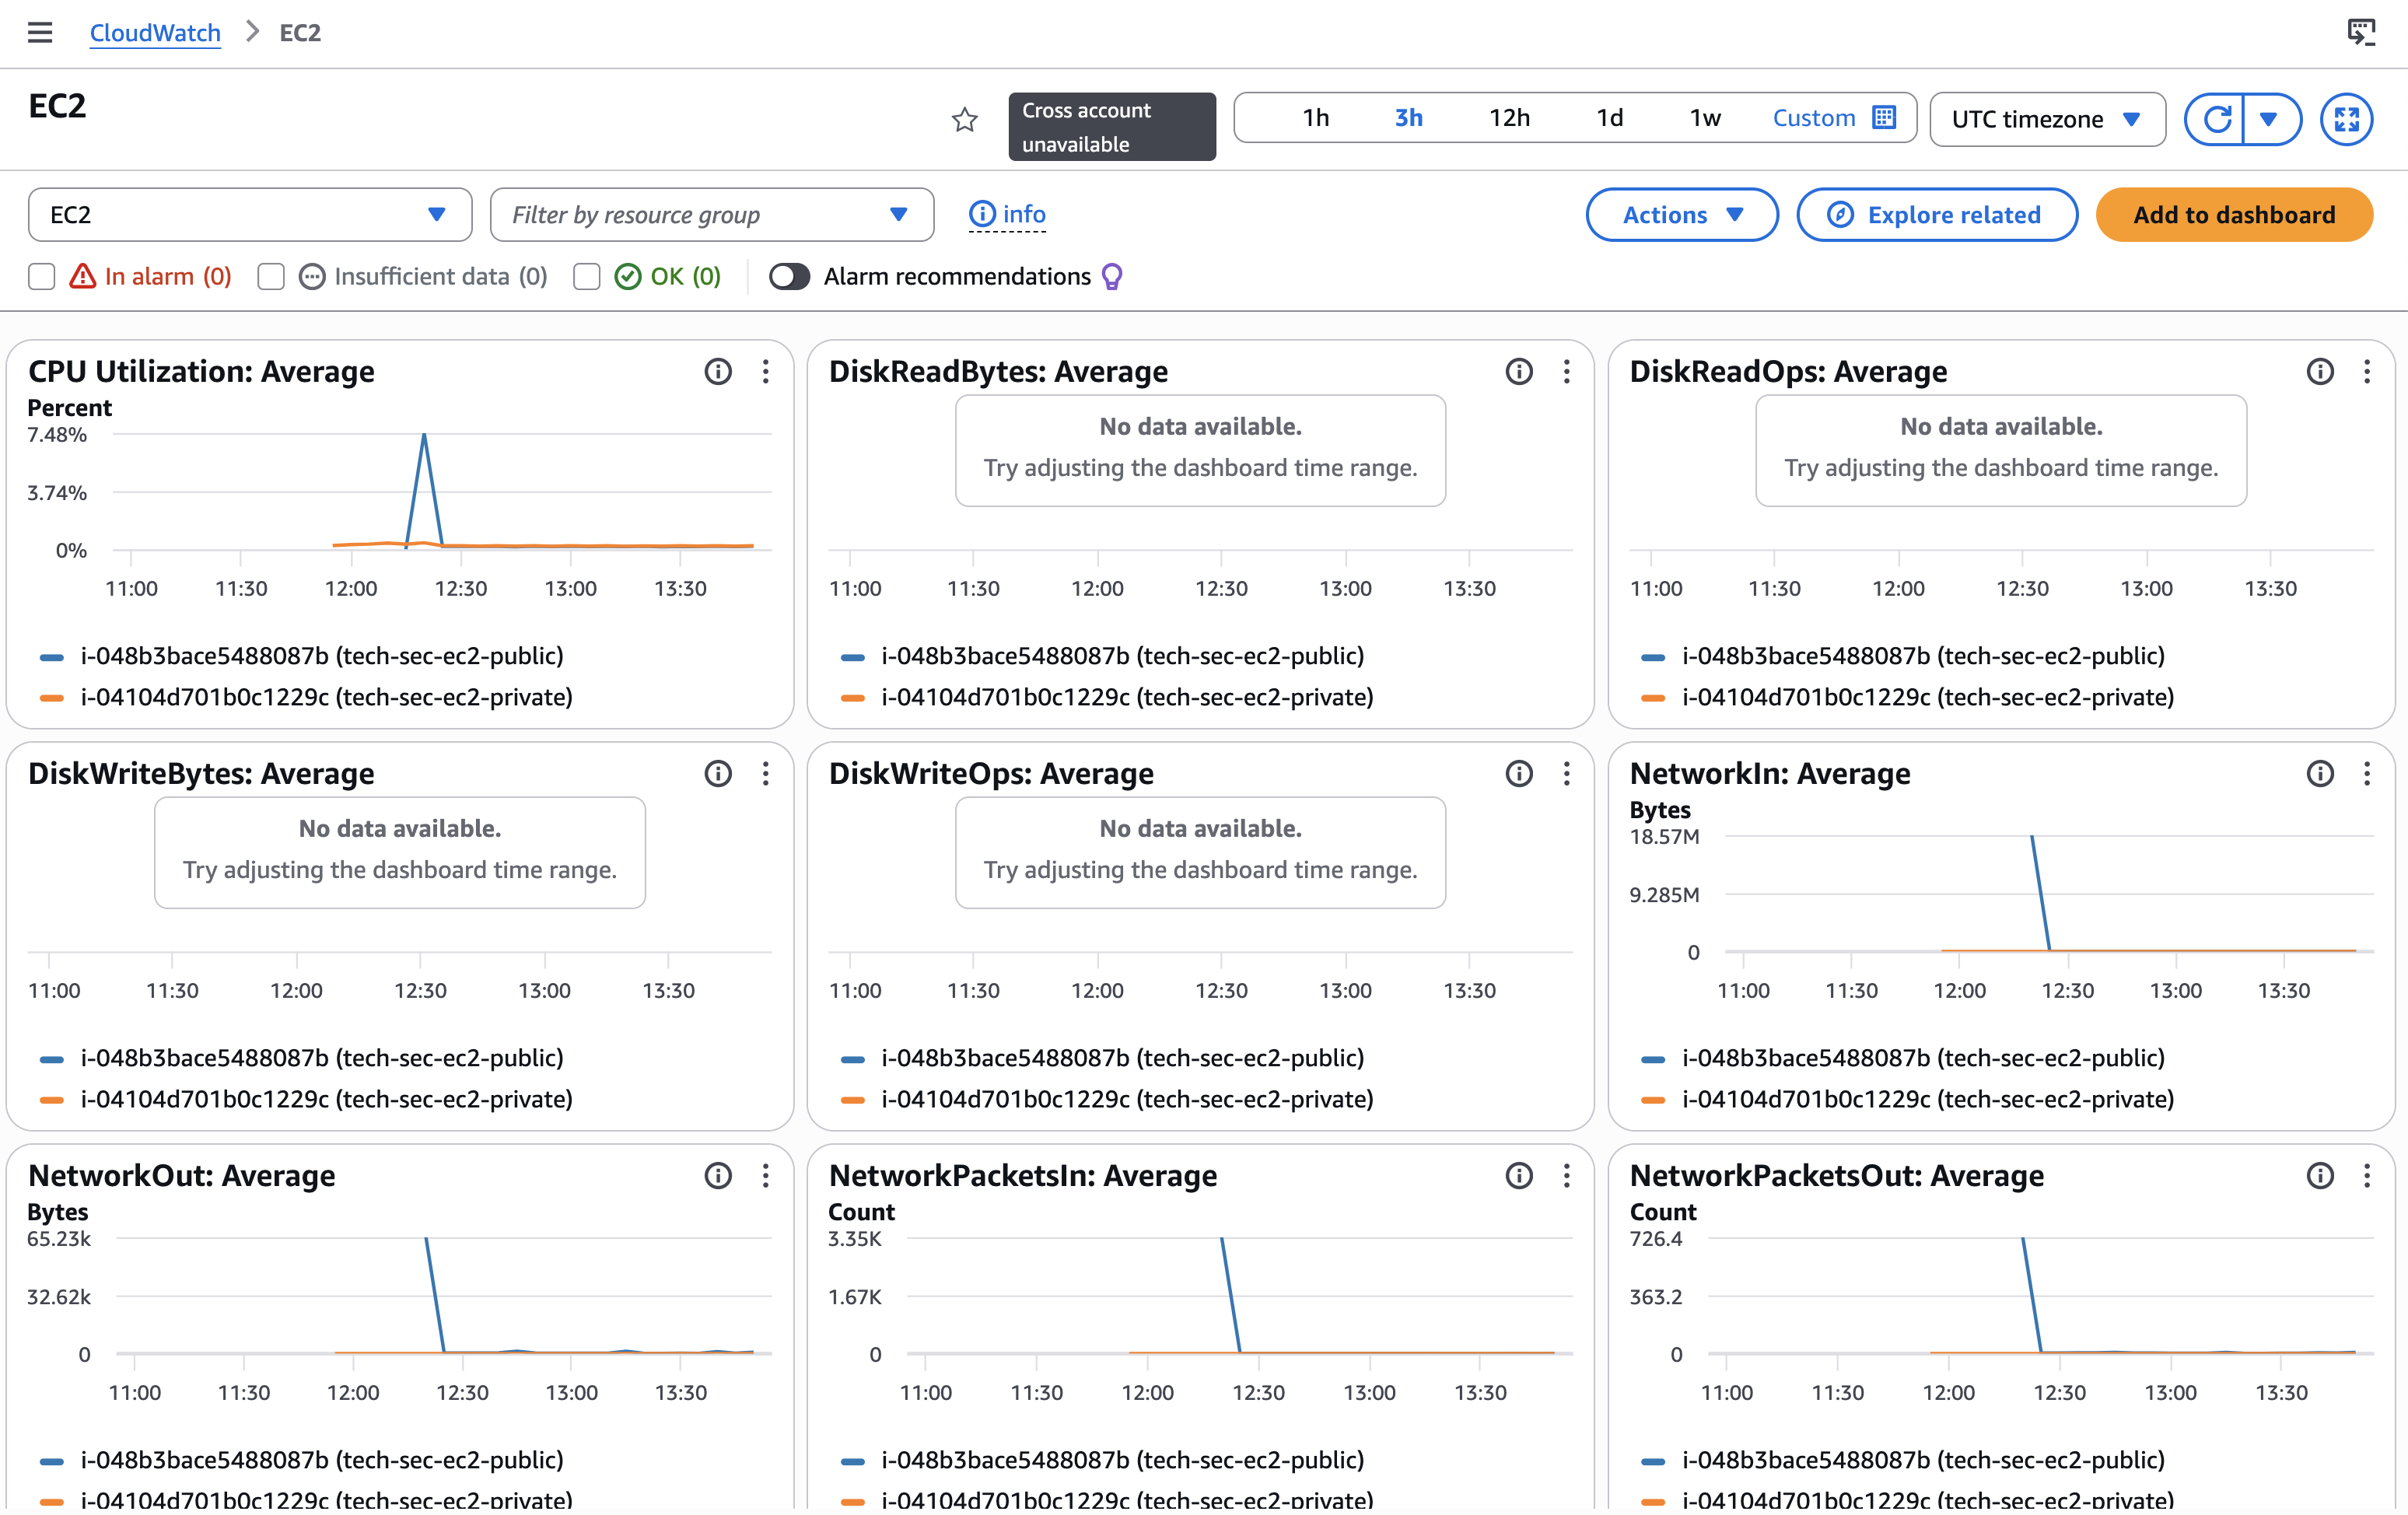The height and width of the screenshot is (1515, 2408).
Task: Check the In alarm filter checkbox
Action: [x=41, y=277]
